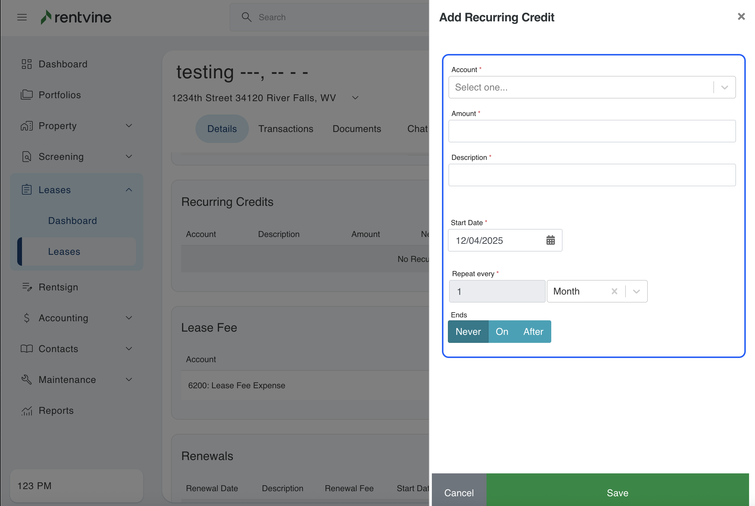
Task: Expand the Month frequency dropdown arrow
Action: (636, 291)
